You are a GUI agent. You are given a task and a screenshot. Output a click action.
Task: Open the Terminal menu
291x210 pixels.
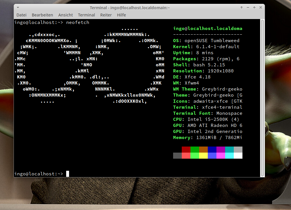tap(86, 15)
